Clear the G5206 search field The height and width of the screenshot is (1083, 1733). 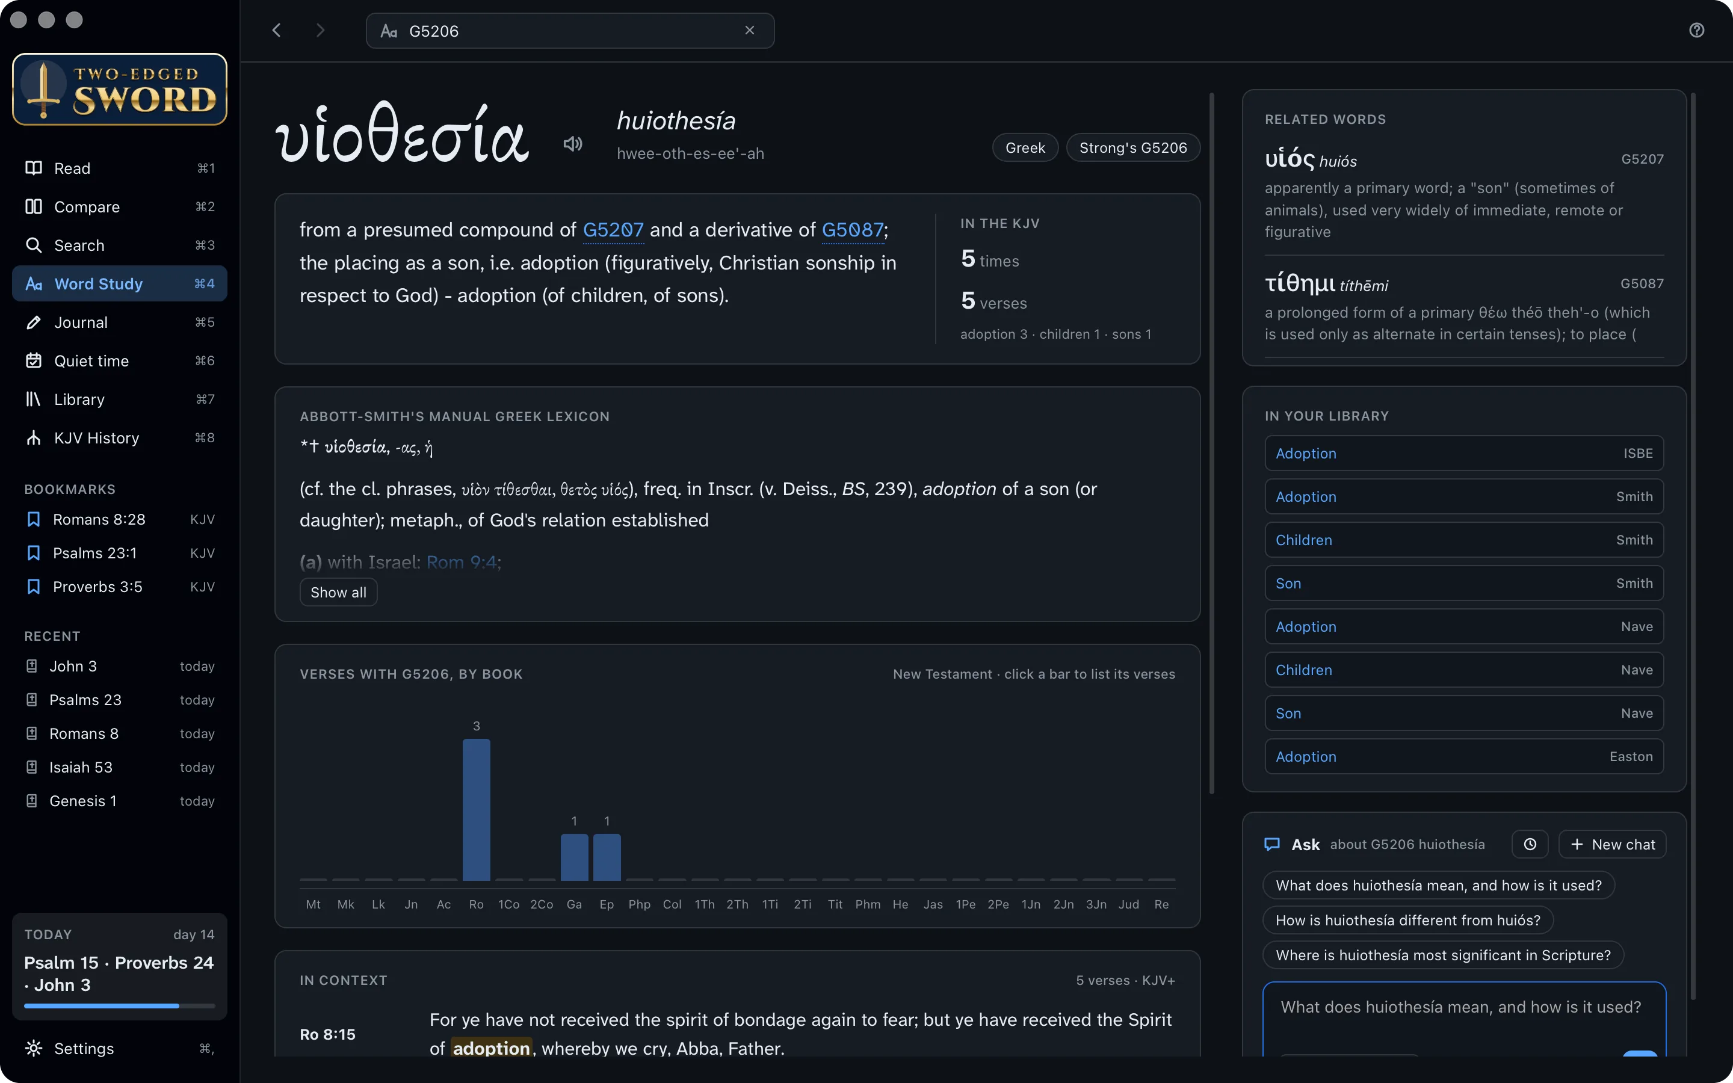tap(749, 30)
